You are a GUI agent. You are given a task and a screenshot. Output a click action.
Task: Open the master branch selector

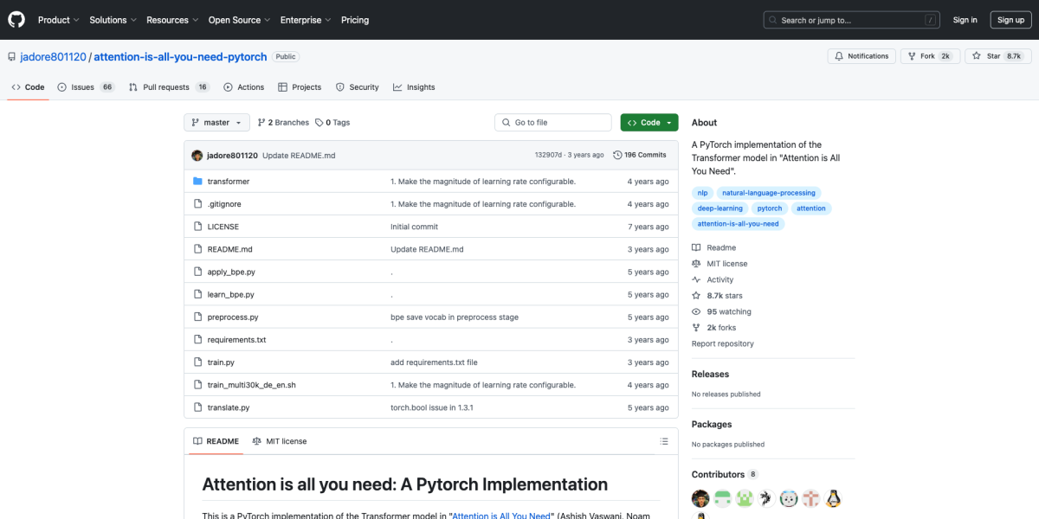216,122
